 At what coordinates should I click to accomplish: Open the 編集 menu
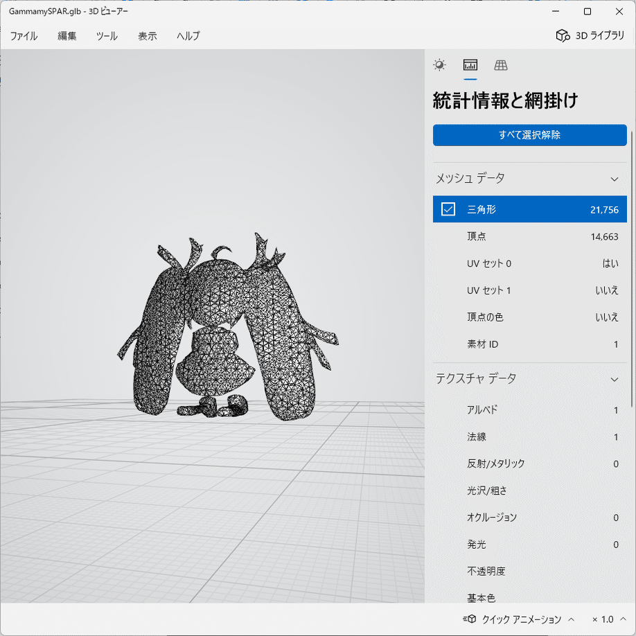click(x=67, y=36)
